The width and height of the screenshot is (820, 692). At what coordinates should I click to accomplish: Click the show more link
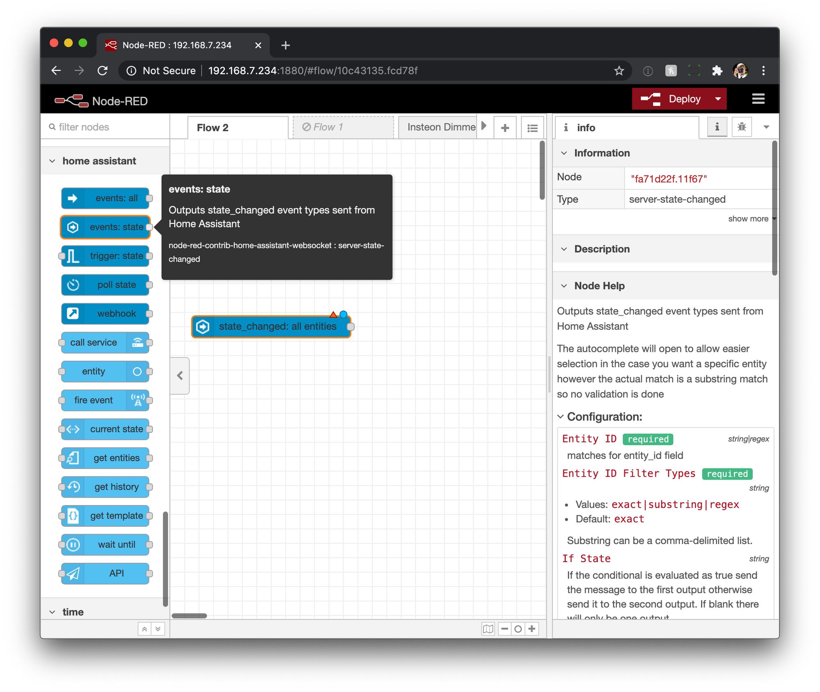coord(749,219)
